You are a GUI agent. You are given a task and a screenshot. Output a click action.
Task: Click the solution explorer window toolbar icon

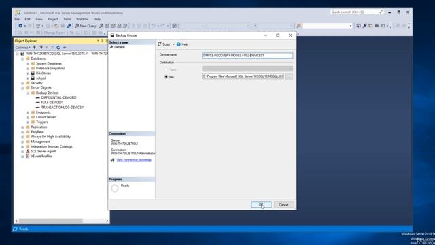(358, 26)
